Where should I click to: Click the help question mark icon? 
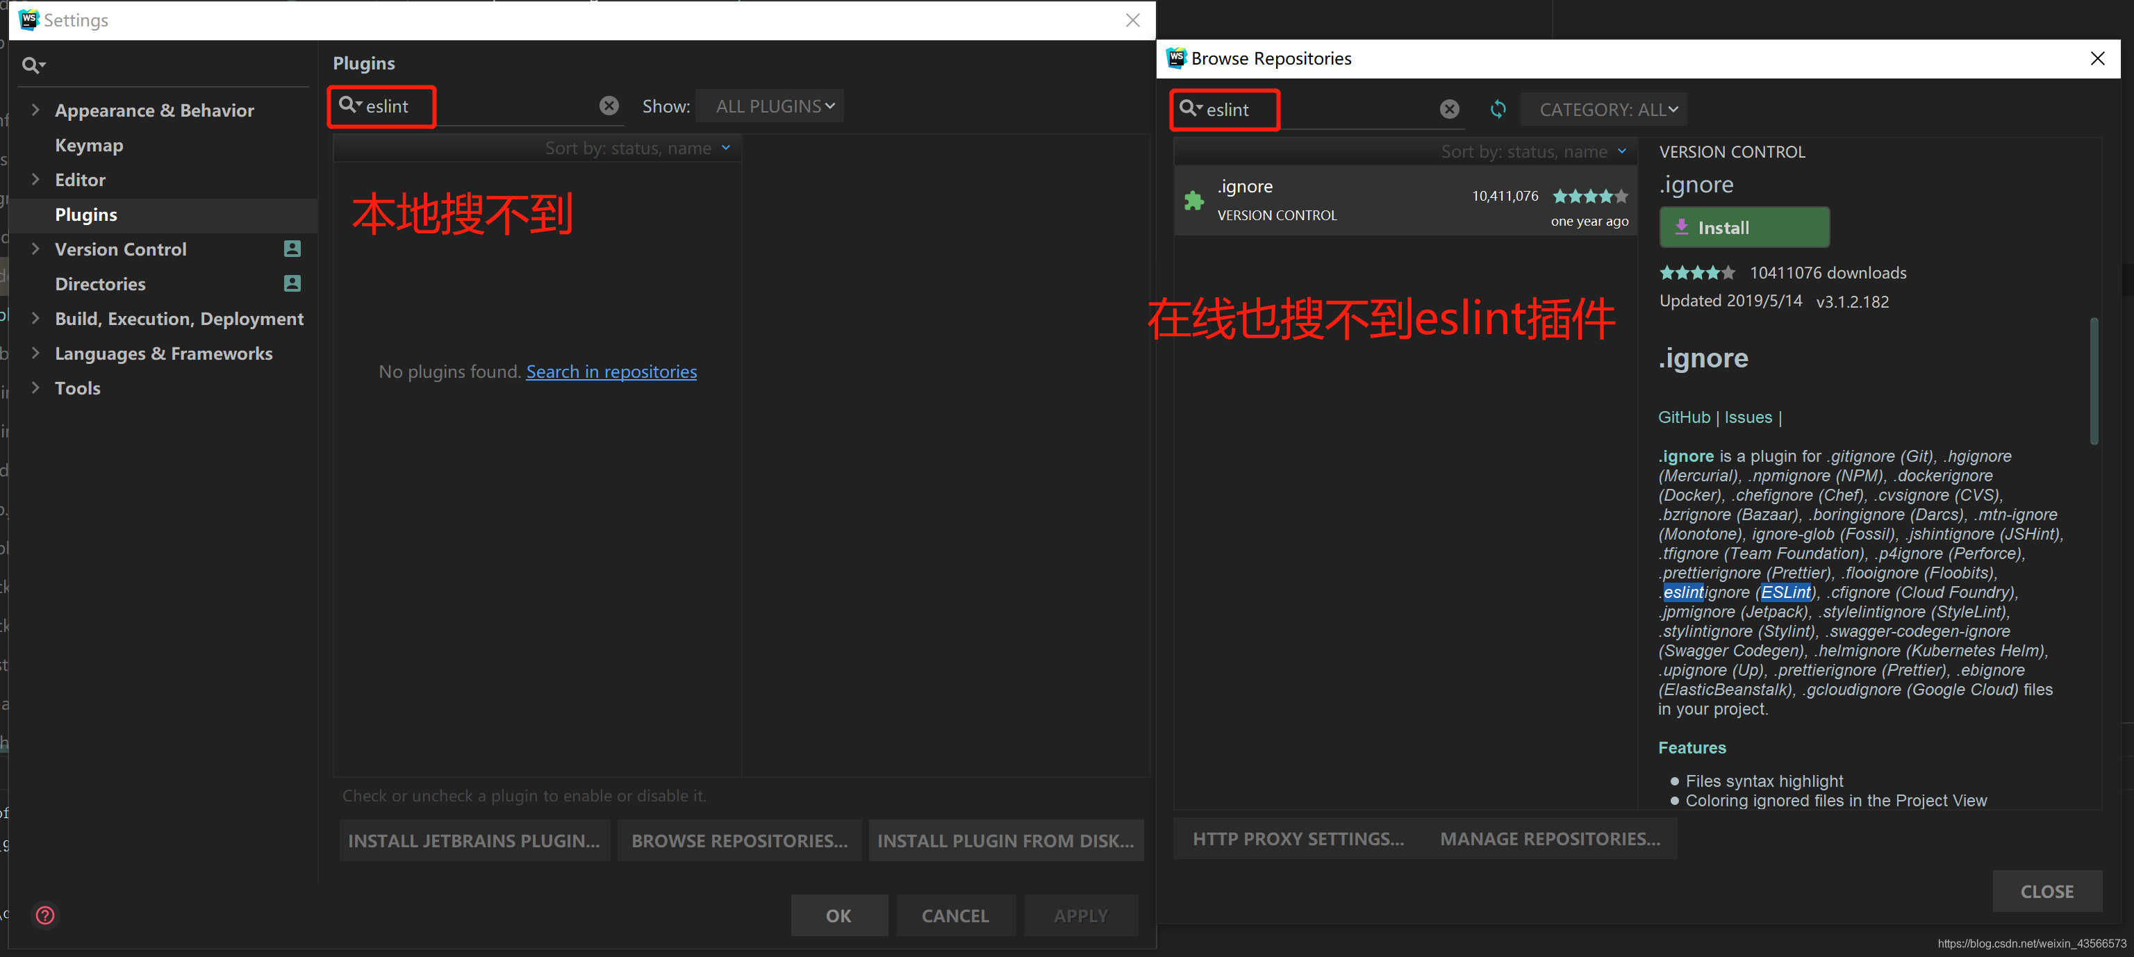(x=46, y=915)
